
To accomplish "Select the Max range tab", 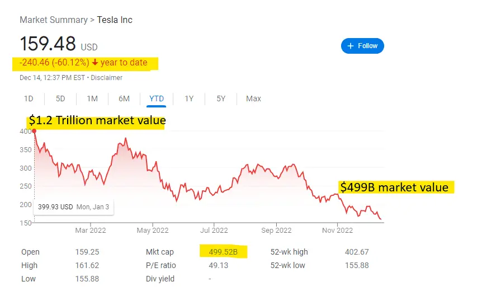I will coord(253,98).
